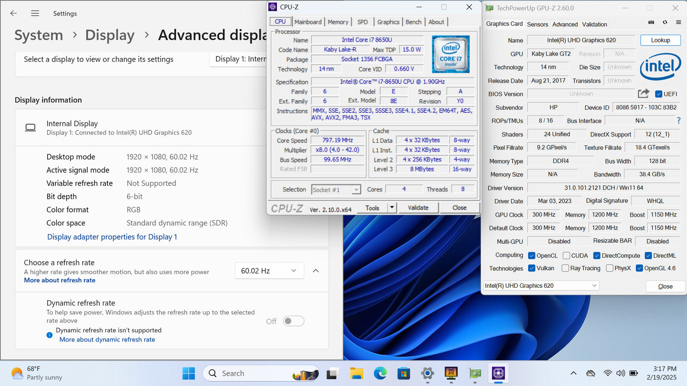This screenshot has width=687, height=386.
Task: Open the Sensors tab in GPU-Z
Action: [537, 24]
